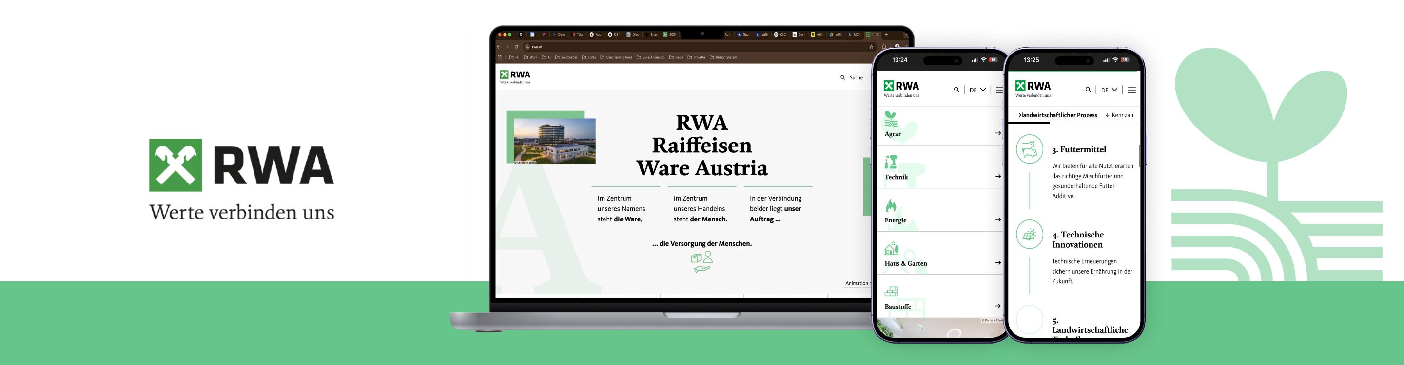The width and height of the screenshot is (1404, 365).
Task: Click the RWA Raiffeisen Ware Austria headline
Action: click(702, 145)
